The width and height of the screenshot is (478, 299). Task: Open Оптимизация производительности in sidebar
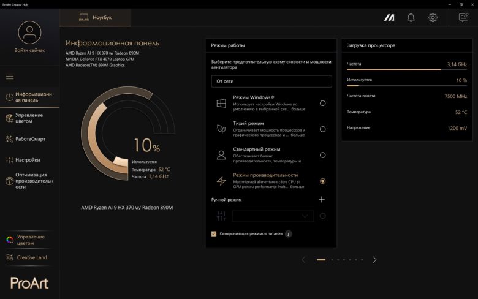29,181
